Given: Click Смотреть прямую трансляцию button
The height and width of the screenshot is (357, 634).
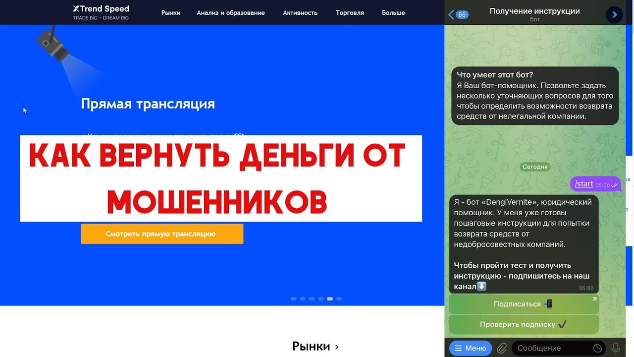Looking at the screenshot, I should coord(162,234).
